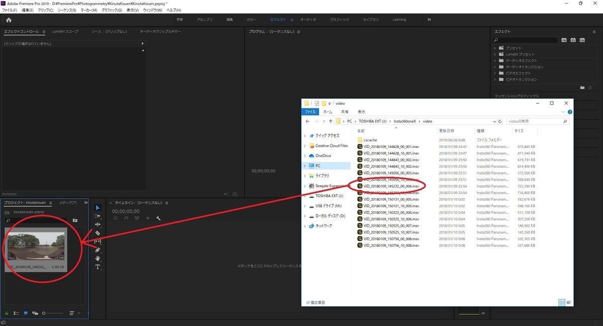Adjust the Project panel thumbnail zoom slider

pyautogui.click(x=52, y=313)
